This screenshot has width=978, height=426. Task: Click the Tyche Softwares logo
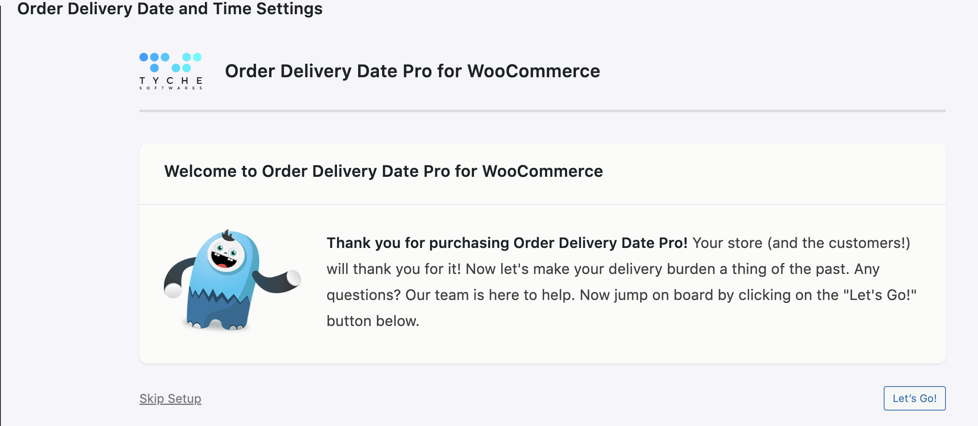pyautogui.click(x=171, y=71)
